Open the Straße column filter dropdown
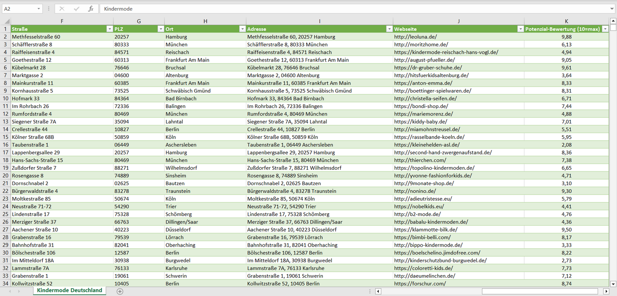 coord(109,29)
